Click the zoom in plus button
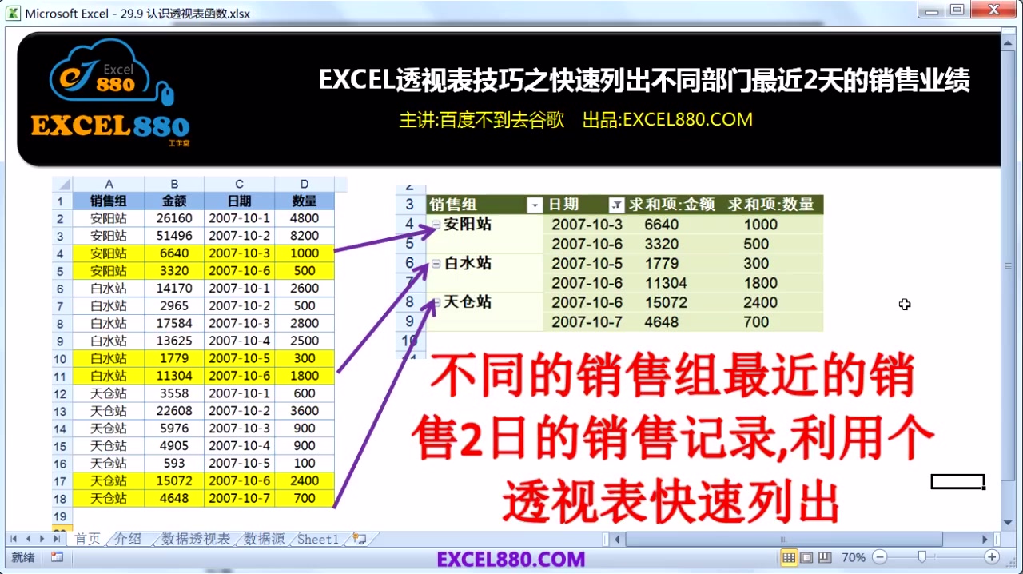1023x574 pixels. (x=991, y=557)
